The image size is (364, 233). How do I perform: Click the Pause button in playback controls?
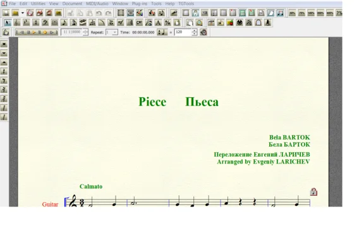pos(39,32)
